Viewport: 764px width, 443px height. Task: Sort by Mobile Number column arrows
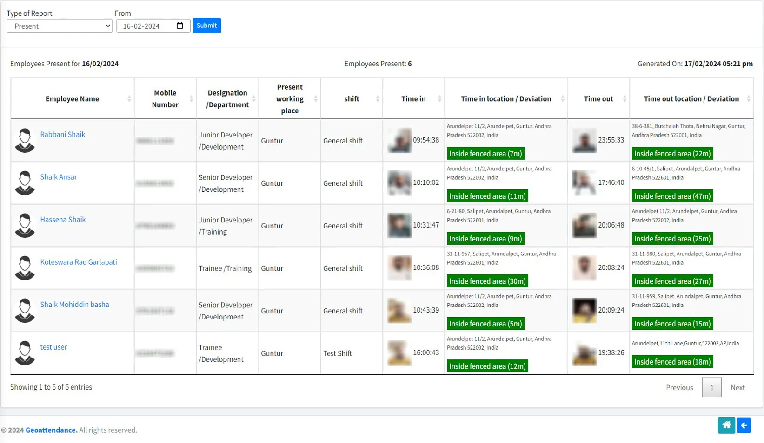tap(191, 99)
